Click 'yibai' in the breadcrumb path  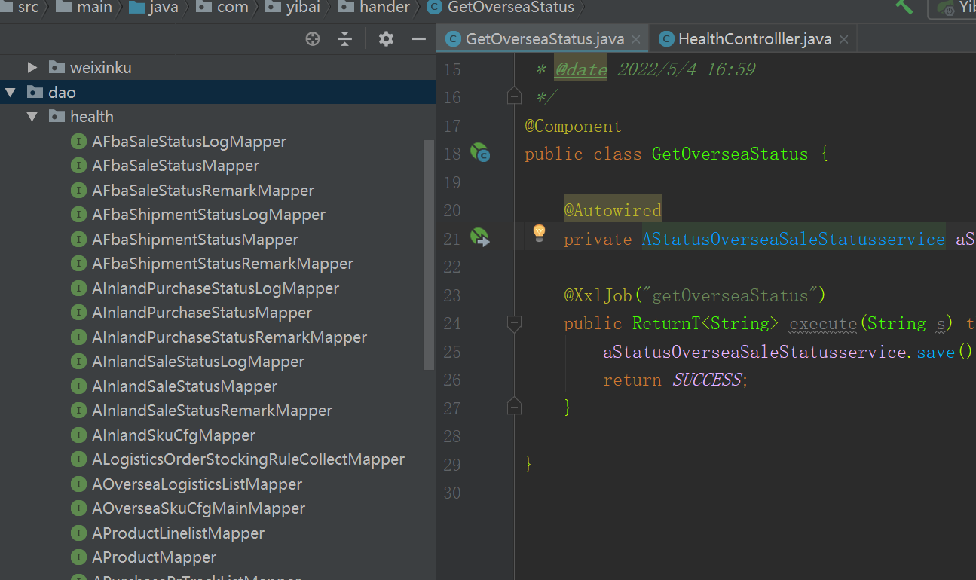click(303, 8)
